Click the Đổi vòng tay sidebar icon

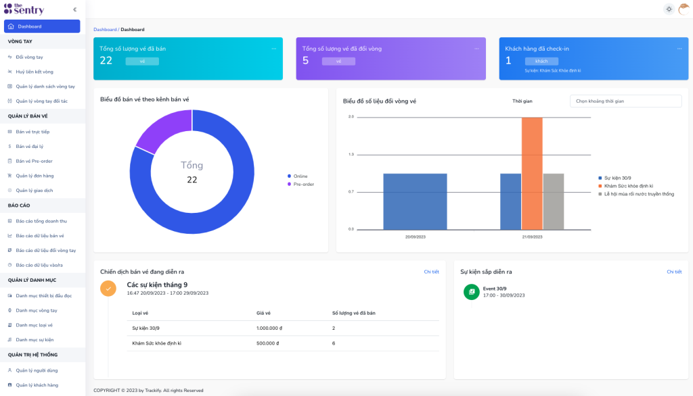coord(10,57)
